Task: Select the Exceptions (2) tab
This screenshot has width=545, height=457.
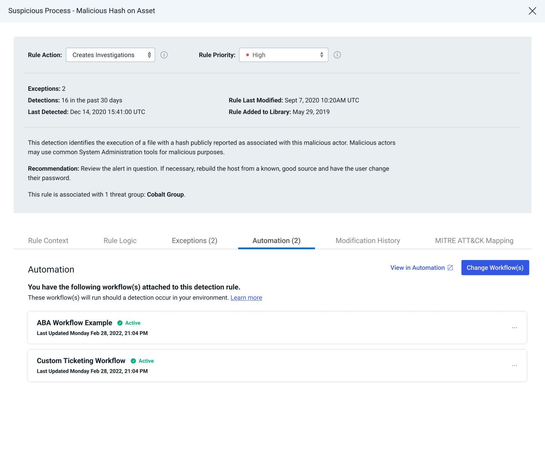Action: pos(194,241)
